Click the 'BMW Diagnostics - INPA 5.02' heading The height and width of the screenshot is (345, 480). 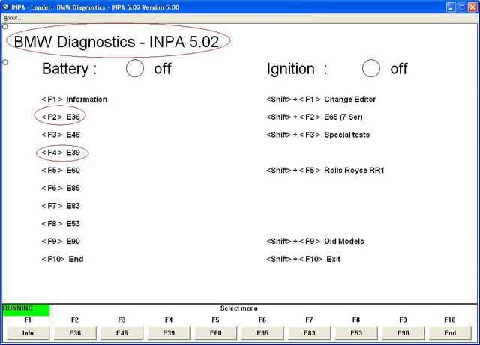point(117,42)
